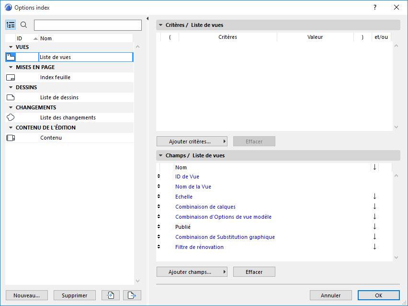408x306 pixels.
Task: Toggle sort direction arrow for Echelle field
Action: click(x=374, y=197)
